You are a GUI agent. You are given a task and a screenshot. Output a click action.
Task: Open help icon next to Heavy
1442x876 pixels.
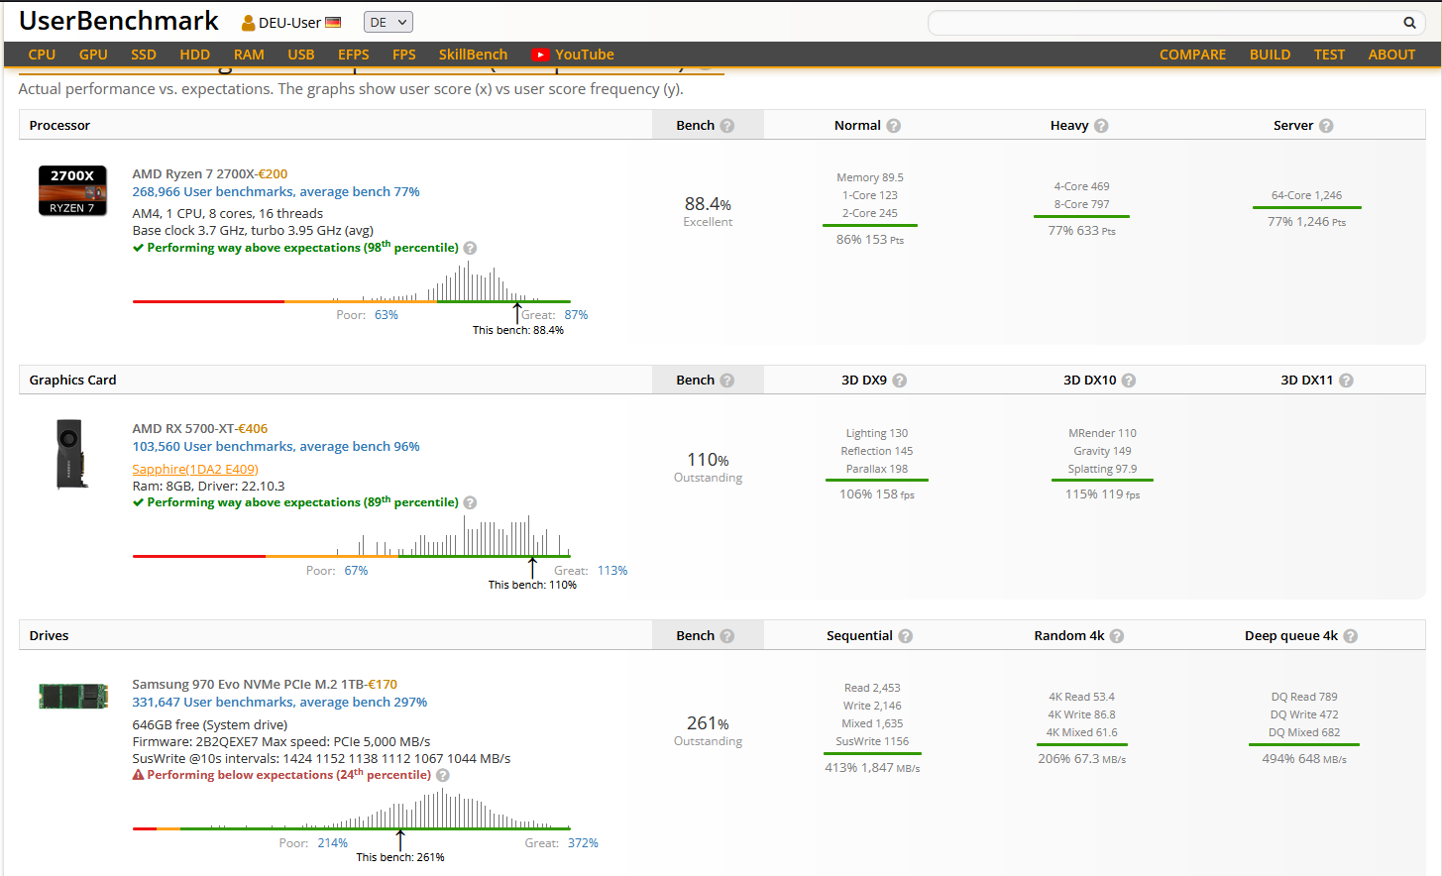pos(1101,126)
